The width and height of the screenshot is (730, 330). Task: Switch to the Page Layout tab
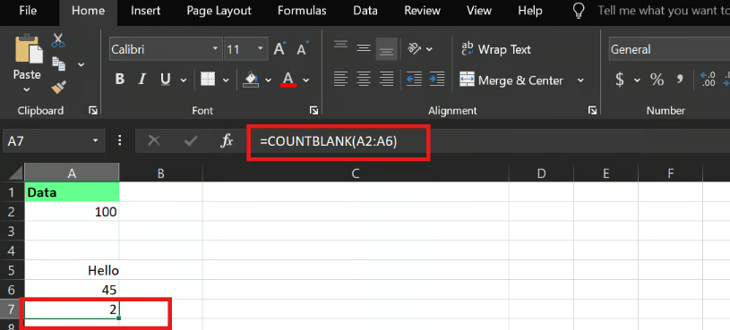[219, 11]
